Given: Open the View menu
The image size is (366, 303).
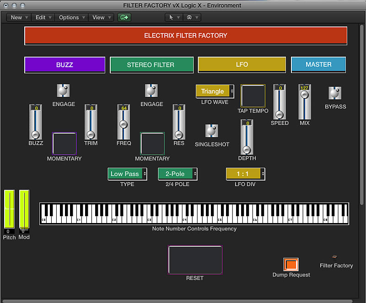Looking at the screenshot, I should click(98, 17).
